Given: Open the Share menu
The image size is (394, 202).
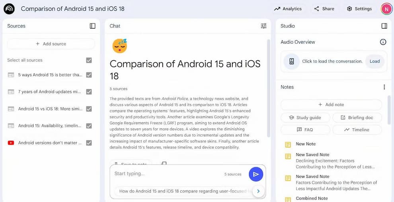Looking at the screenshot, I should click(324, 9).
